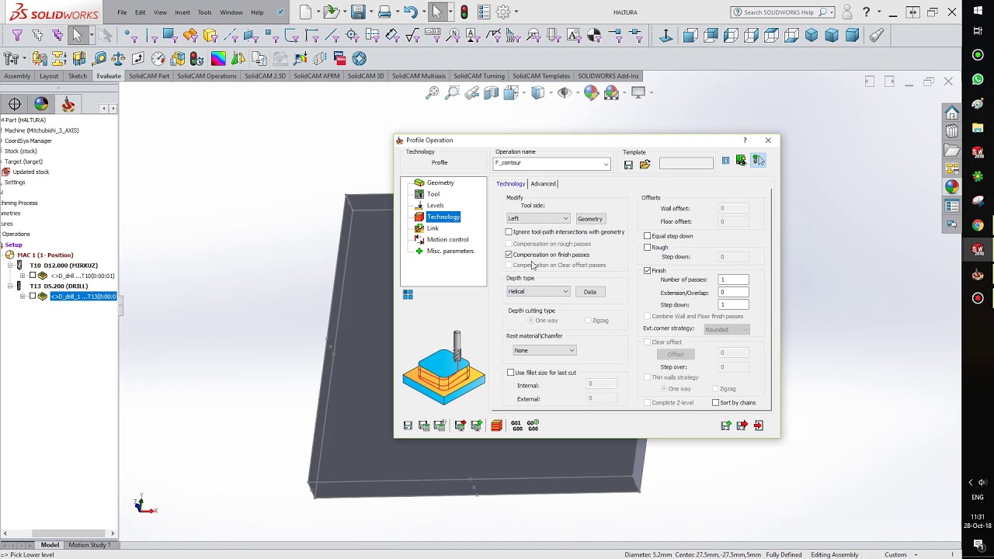Uncheck the Finish checkbox
Image resolution: width=994 pixels, height=559 pixels.
[x=648, y=270]
